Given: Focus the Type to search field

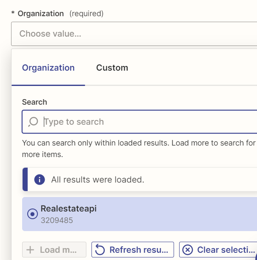Looking at the screenshot, I should click(x=140, y=122).
